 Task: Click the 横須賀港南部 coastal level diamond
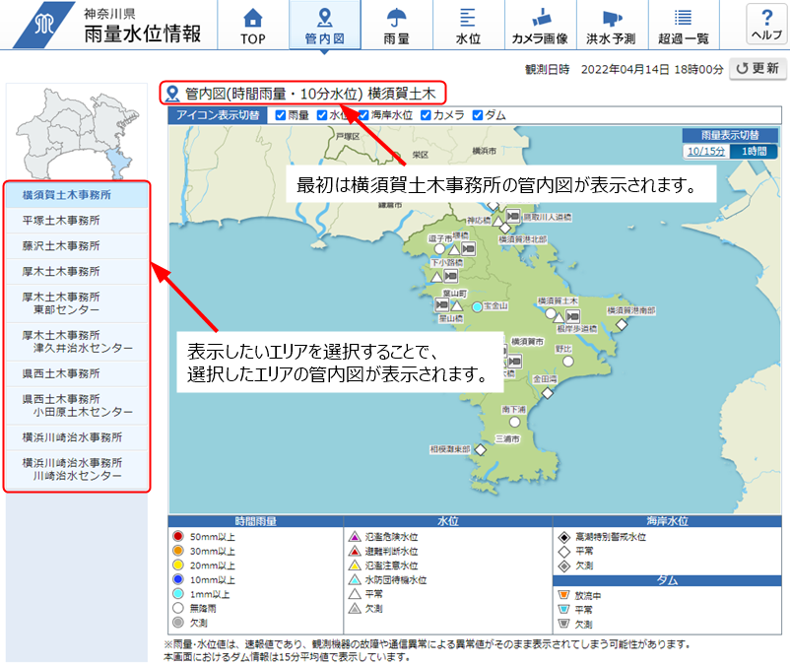[x=622, y=325]
